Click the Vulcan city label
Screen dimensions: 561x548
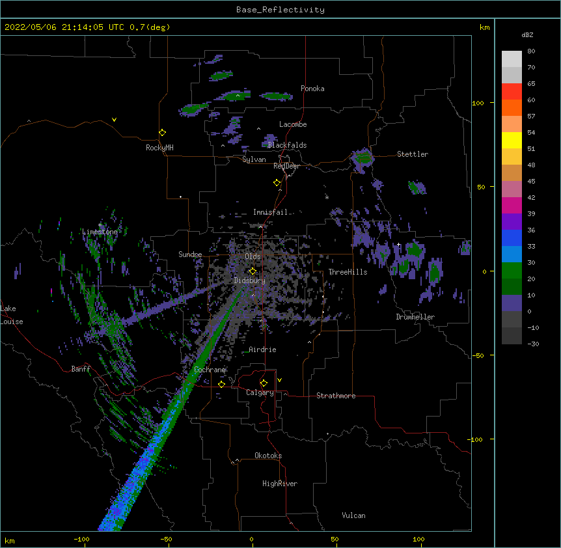click(x=353, y=515)
